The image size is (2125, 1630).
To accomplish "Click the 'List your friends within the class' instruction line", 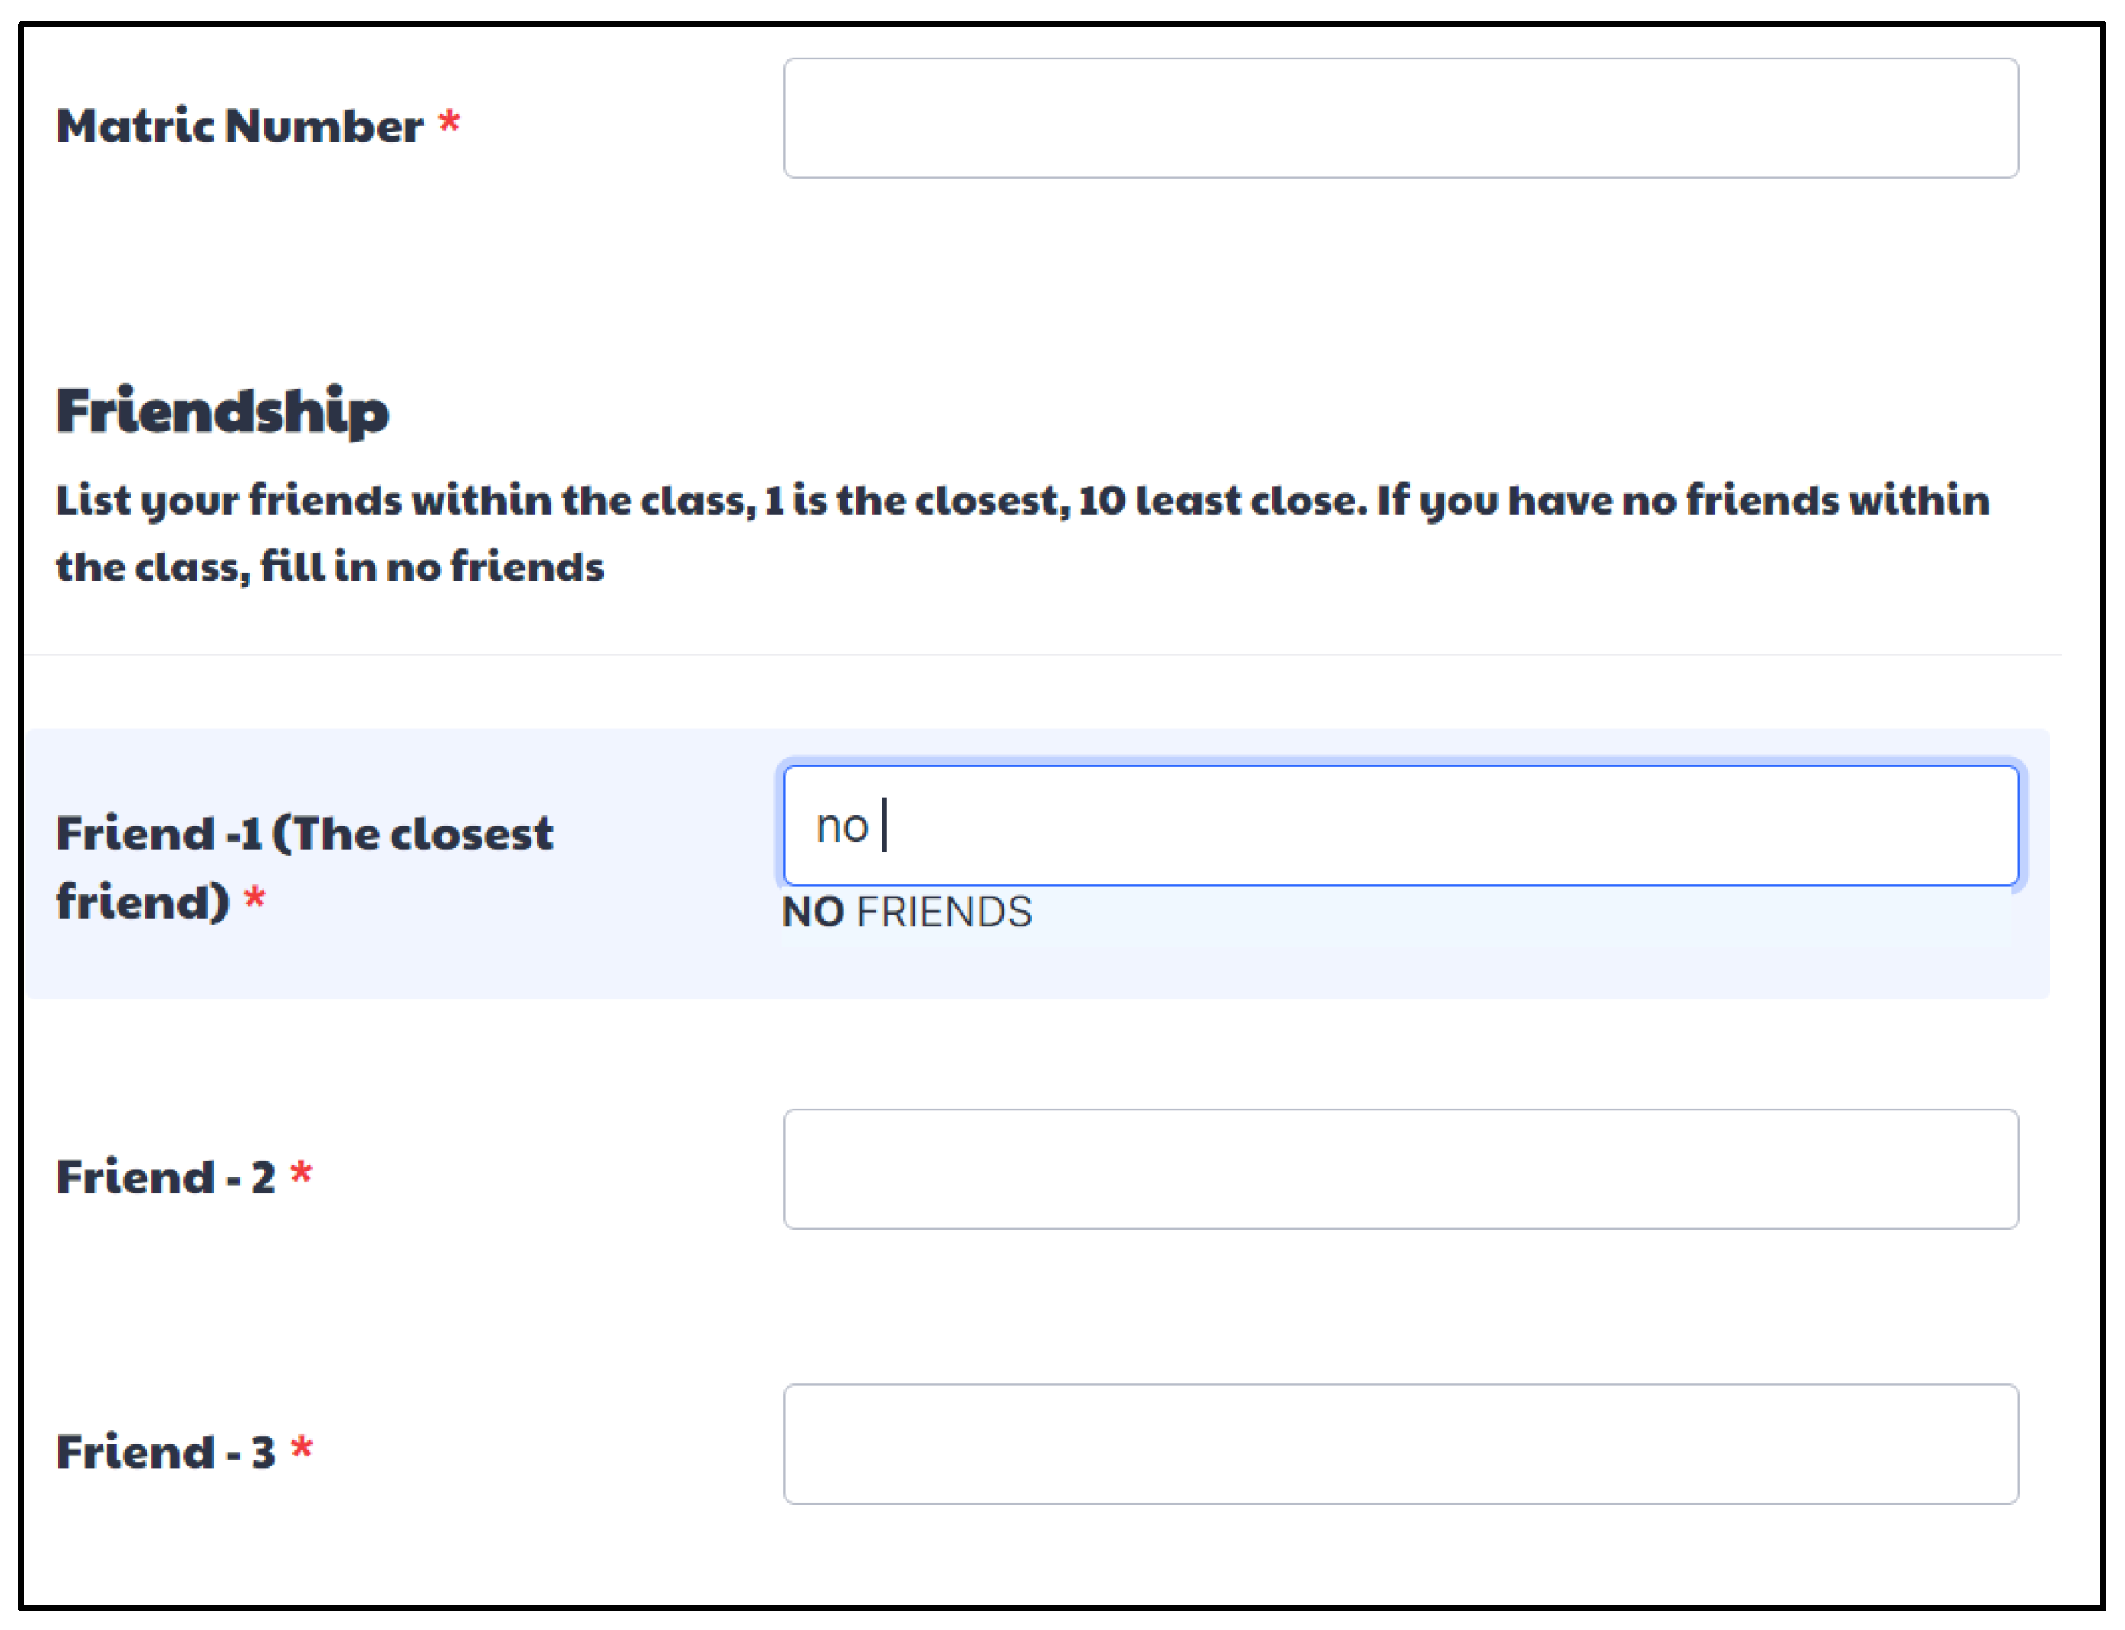I will click(1021, 501).
